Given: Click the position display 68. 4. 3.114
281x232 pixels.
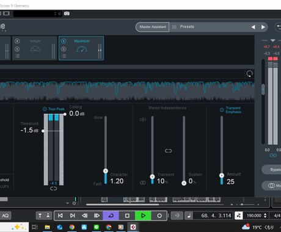Looking at the screenshot, I should [x=216, y=216].
